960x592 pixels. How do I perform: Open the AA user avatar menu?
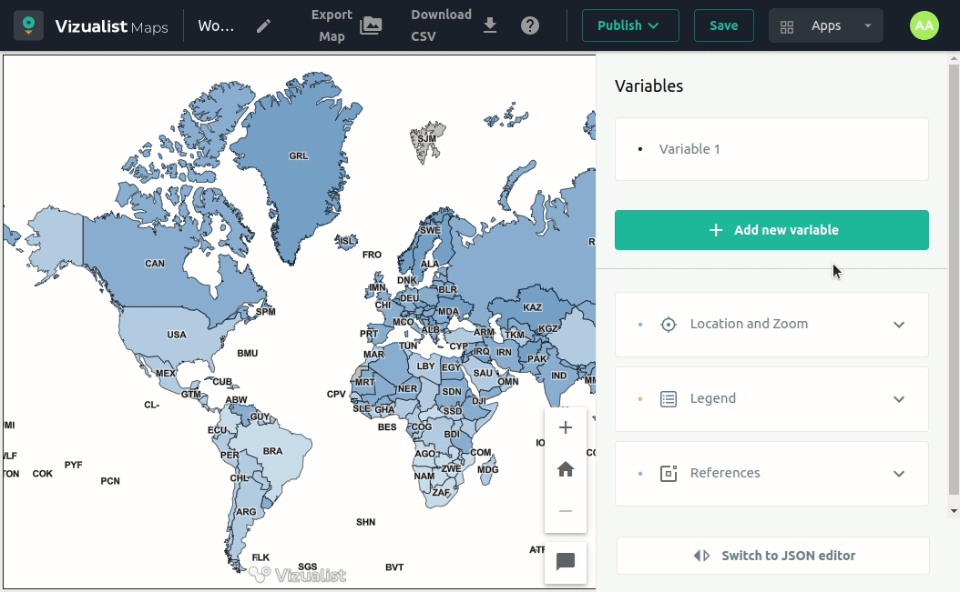[924, 25]
